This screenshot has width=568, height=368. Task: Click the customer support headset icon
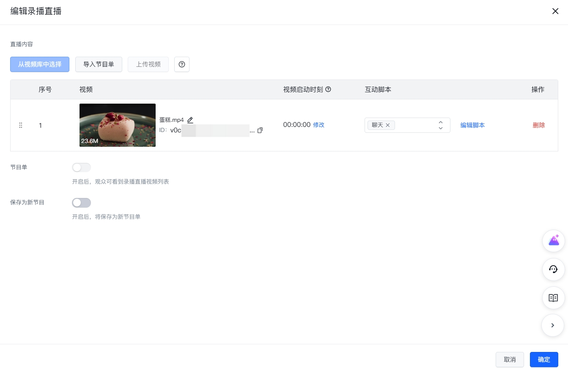click(553, 269)
